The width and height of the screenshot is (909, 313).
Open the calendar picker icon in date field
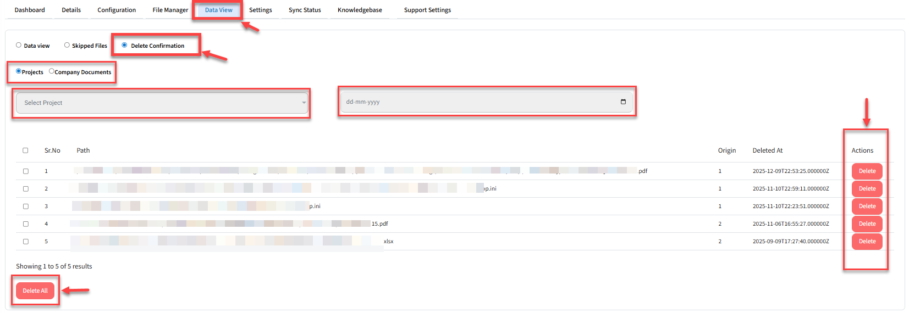623,102
